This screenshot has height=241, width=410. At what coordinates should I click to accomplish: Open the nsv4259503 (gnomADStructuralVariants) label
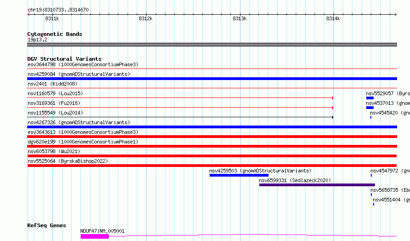click(260, 171)
